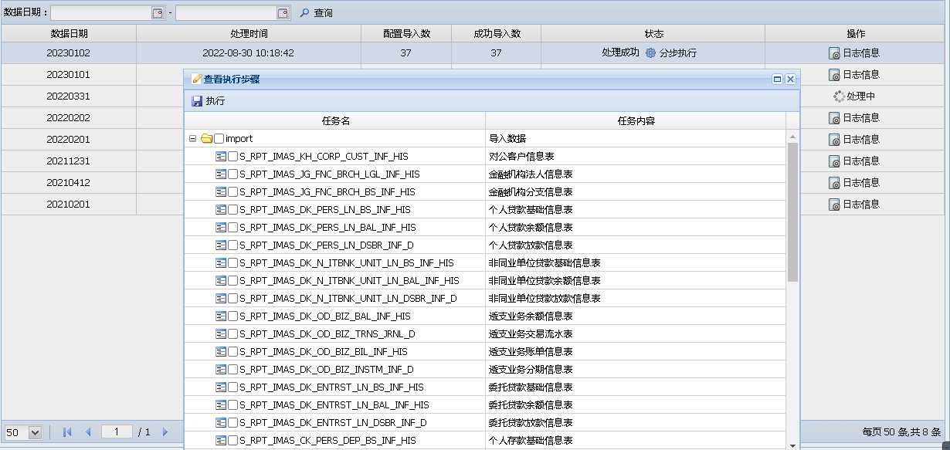
Task: Collapse the import tree node
Action: [192, 139]
